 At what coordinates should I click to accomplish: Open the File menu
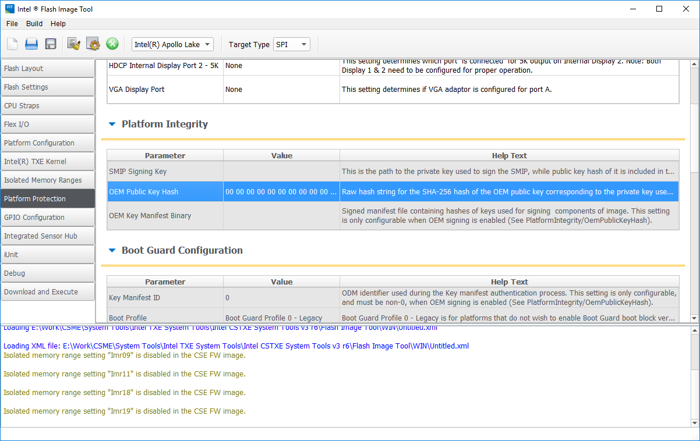click(x=12, y=24)
